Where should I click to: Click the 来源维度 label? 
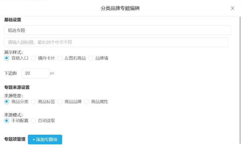(14, 96)
